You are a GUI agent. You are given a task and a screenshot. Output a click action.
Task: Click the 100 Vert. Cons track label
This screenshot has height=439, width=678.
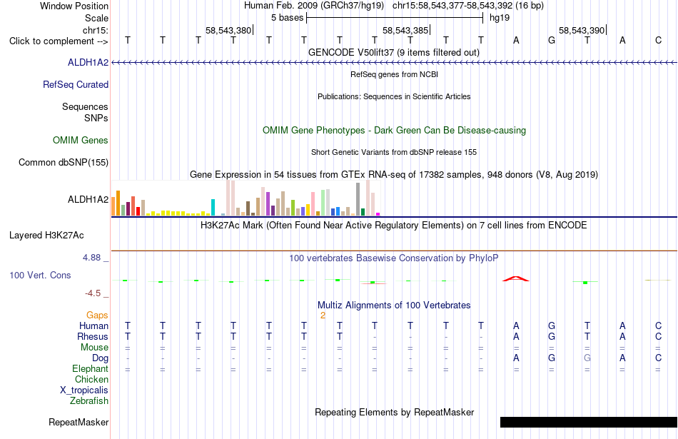pos(40,275)
